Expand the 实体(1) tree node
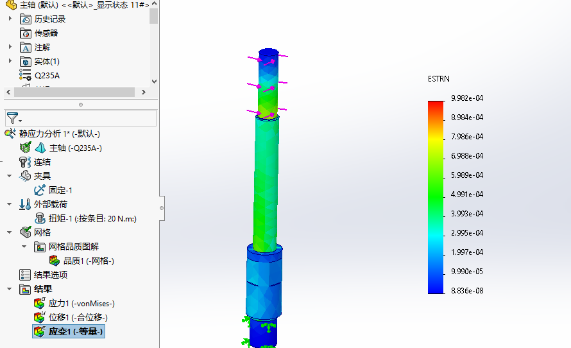Viewport: 571px width, 348px height. coord(10,61)
